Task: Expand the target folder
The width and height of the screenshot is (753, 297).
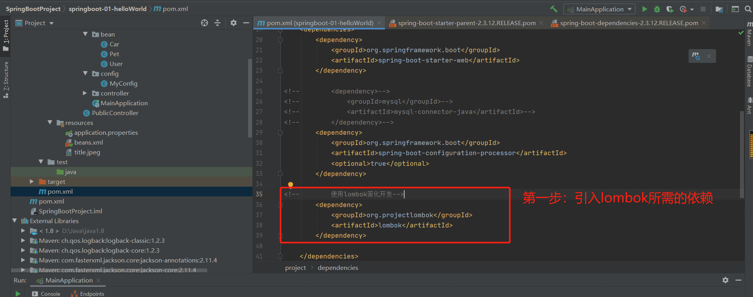Action: pyautogui.click(x=32, y=181)
